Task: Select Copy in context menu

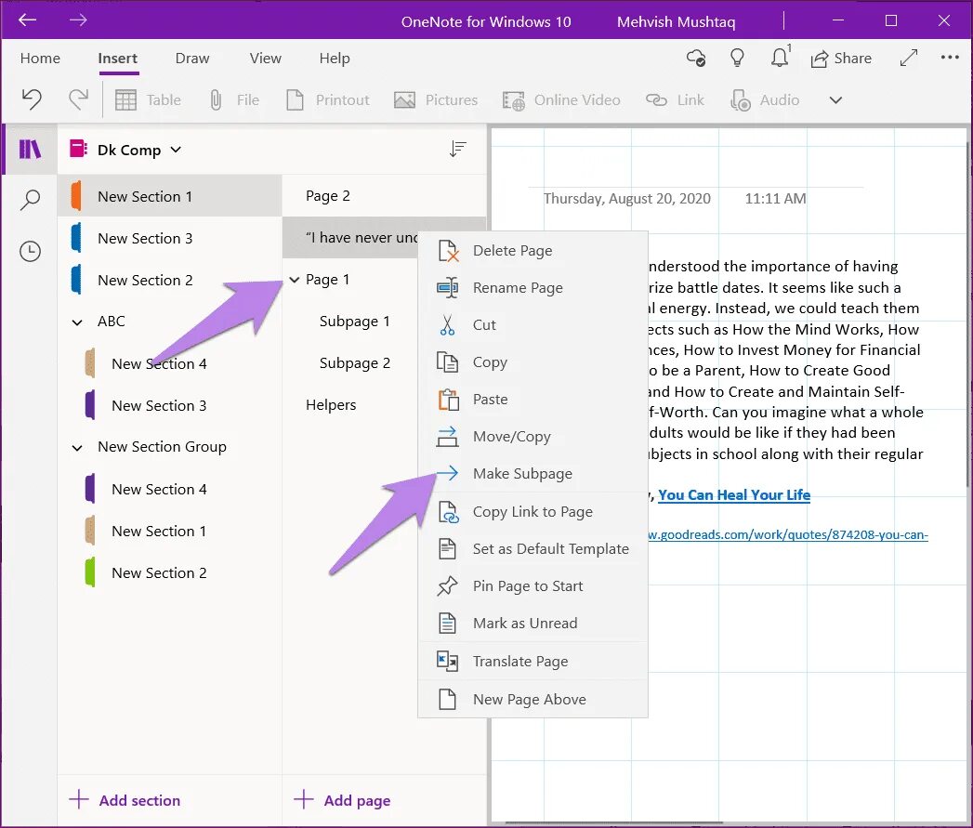Action: tap(533, 362)
